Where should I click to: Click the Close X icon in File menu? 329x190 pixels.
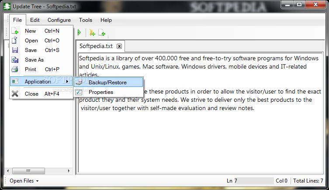coord(15,93)
